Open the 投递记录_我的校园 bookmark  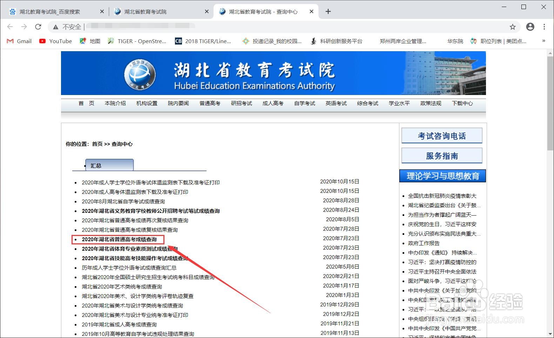(x=272, y=41)
